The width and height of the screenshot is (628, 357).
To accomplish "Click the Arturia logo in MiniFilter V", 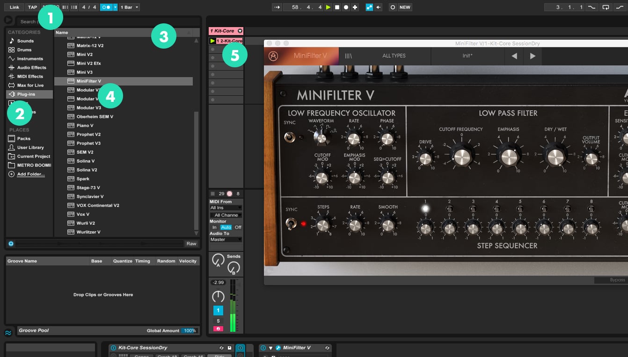I will [x=273, y=56].
